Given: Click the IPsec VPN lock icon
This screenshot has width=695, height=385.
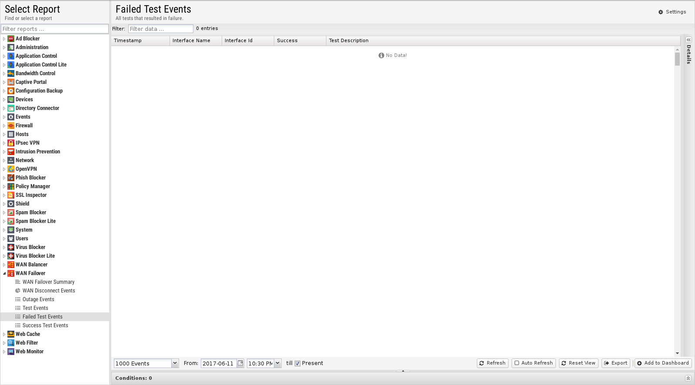Looking at the screenshot, I should pos(11,143).
